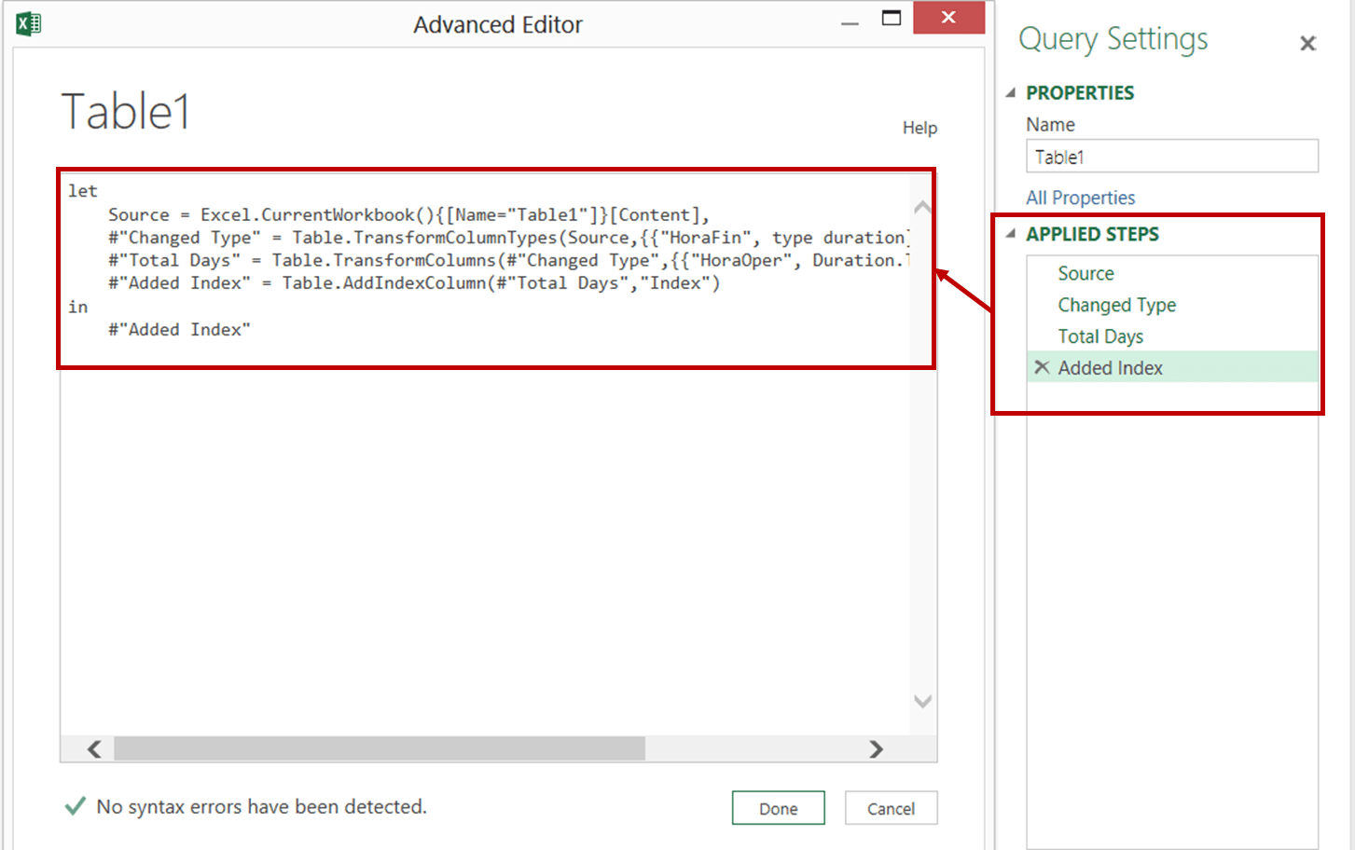Screen dimensions: 1355x850
Task: Select the Changed Type applied step
Action: click(1116, 305)
